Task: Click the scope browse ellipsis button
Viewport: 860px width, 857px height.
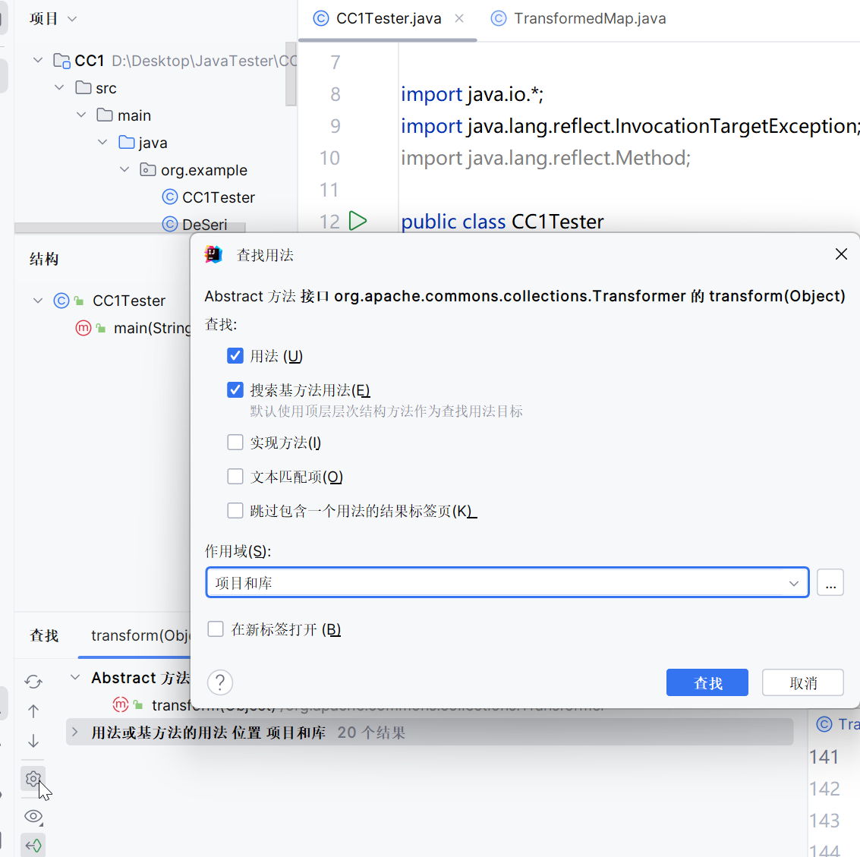Action: tap(830, 583)
